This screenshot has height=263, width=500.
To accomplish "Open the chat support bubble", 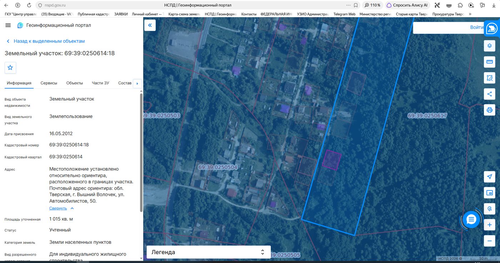I will click(471, 219).
